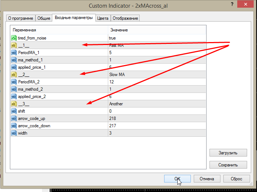Viewport: 257px width, 192px height.
Task: Select the Slow MA value cell
Action: tap(157, 75)
